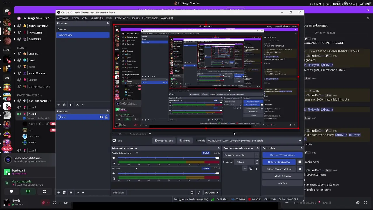Pop out the Mezclador de audio dock
Image resolution: width=373 pixels, height=210 pixels.
click(x=219, y=148)
